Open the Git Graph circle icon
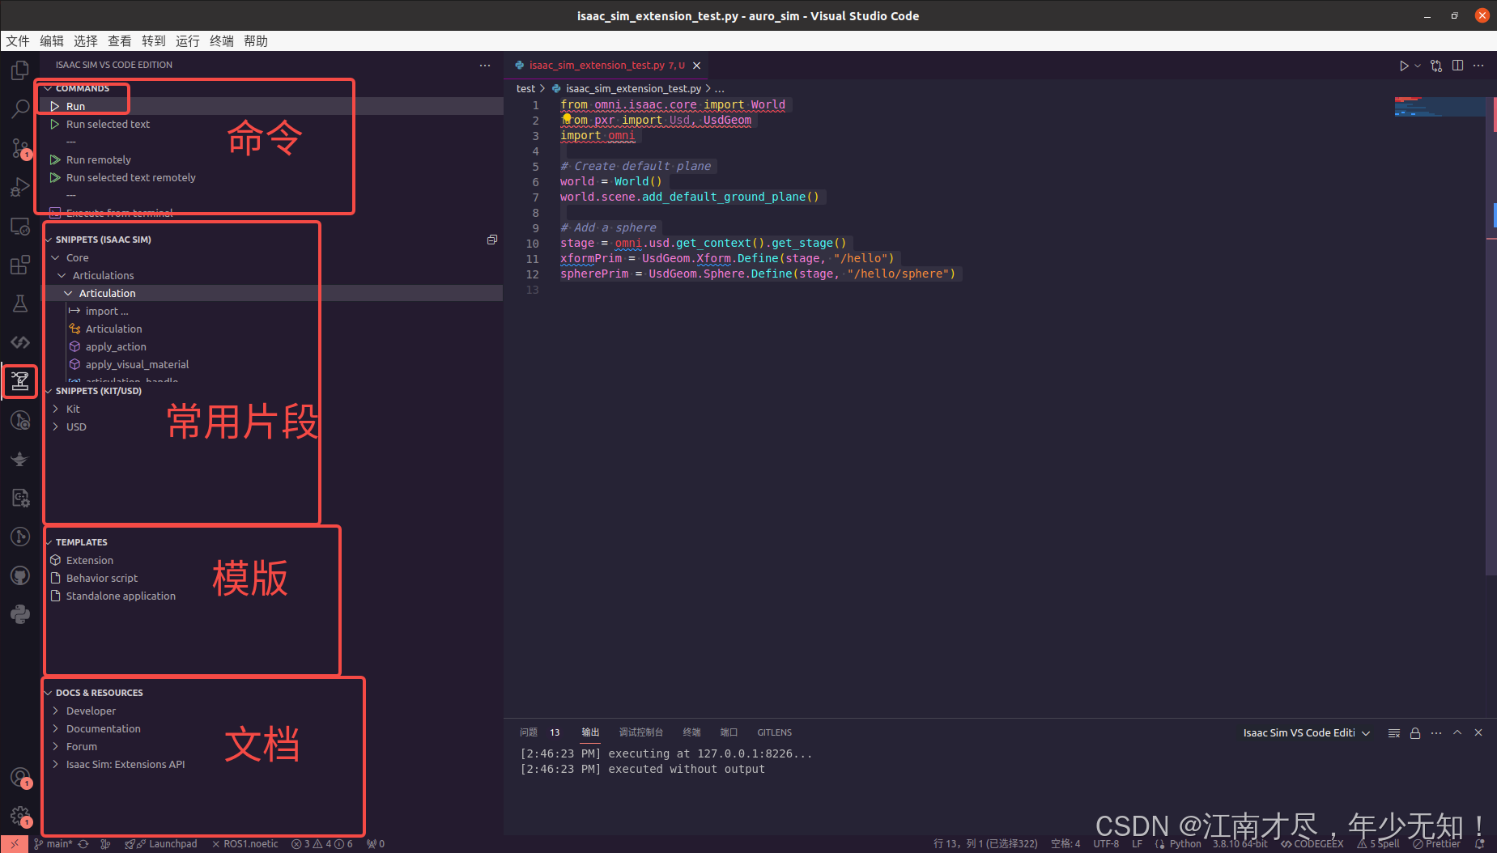Image resolution: width=1497 pixels, height=853 pixels. click(20, 537)
